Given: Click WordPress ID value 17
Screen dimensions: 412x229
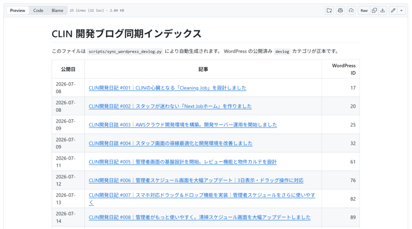Looking at the screenshot, I should (x=353, y=88).
